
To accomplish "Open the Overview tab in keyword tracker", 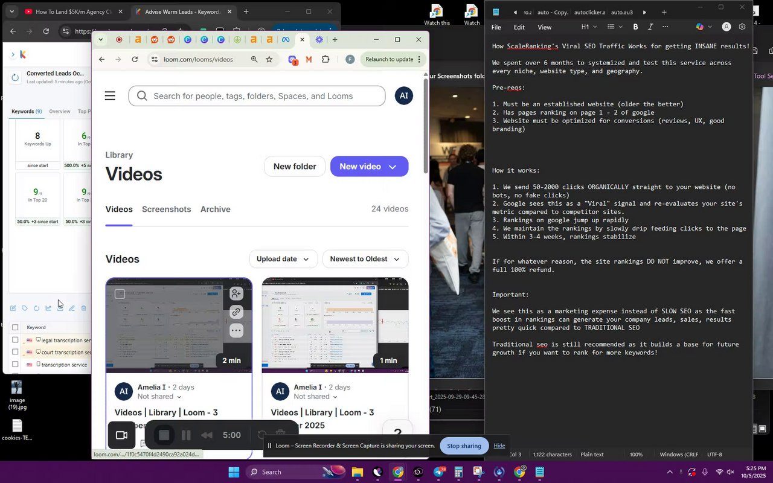I will coord(59,112).
